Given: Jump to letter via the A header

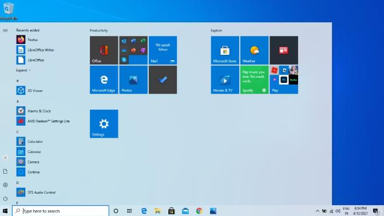Looking at the screenshot, I should coord(18,101).
